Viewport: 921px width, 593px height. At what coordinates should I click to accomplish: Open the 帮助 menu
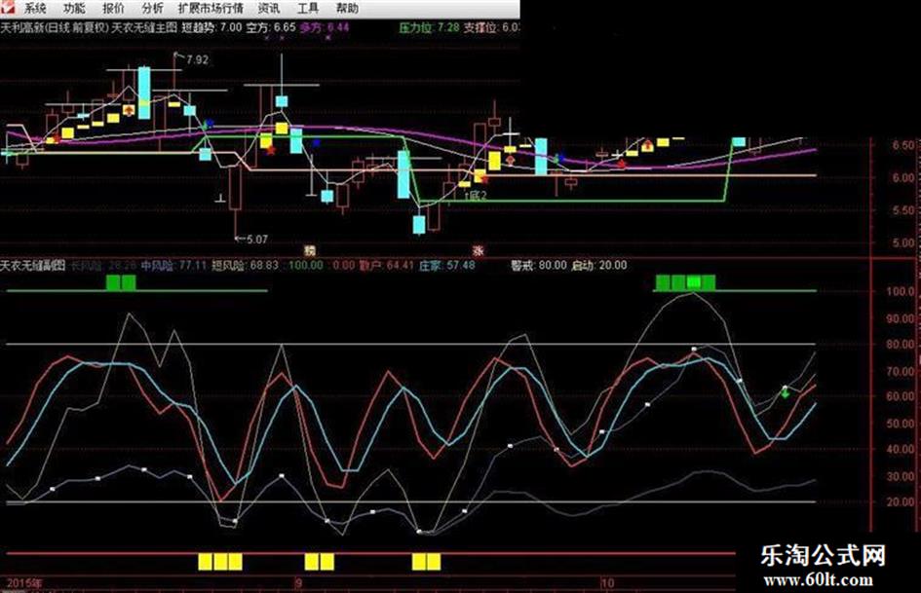pyautogui.click(x=347, y=8)
